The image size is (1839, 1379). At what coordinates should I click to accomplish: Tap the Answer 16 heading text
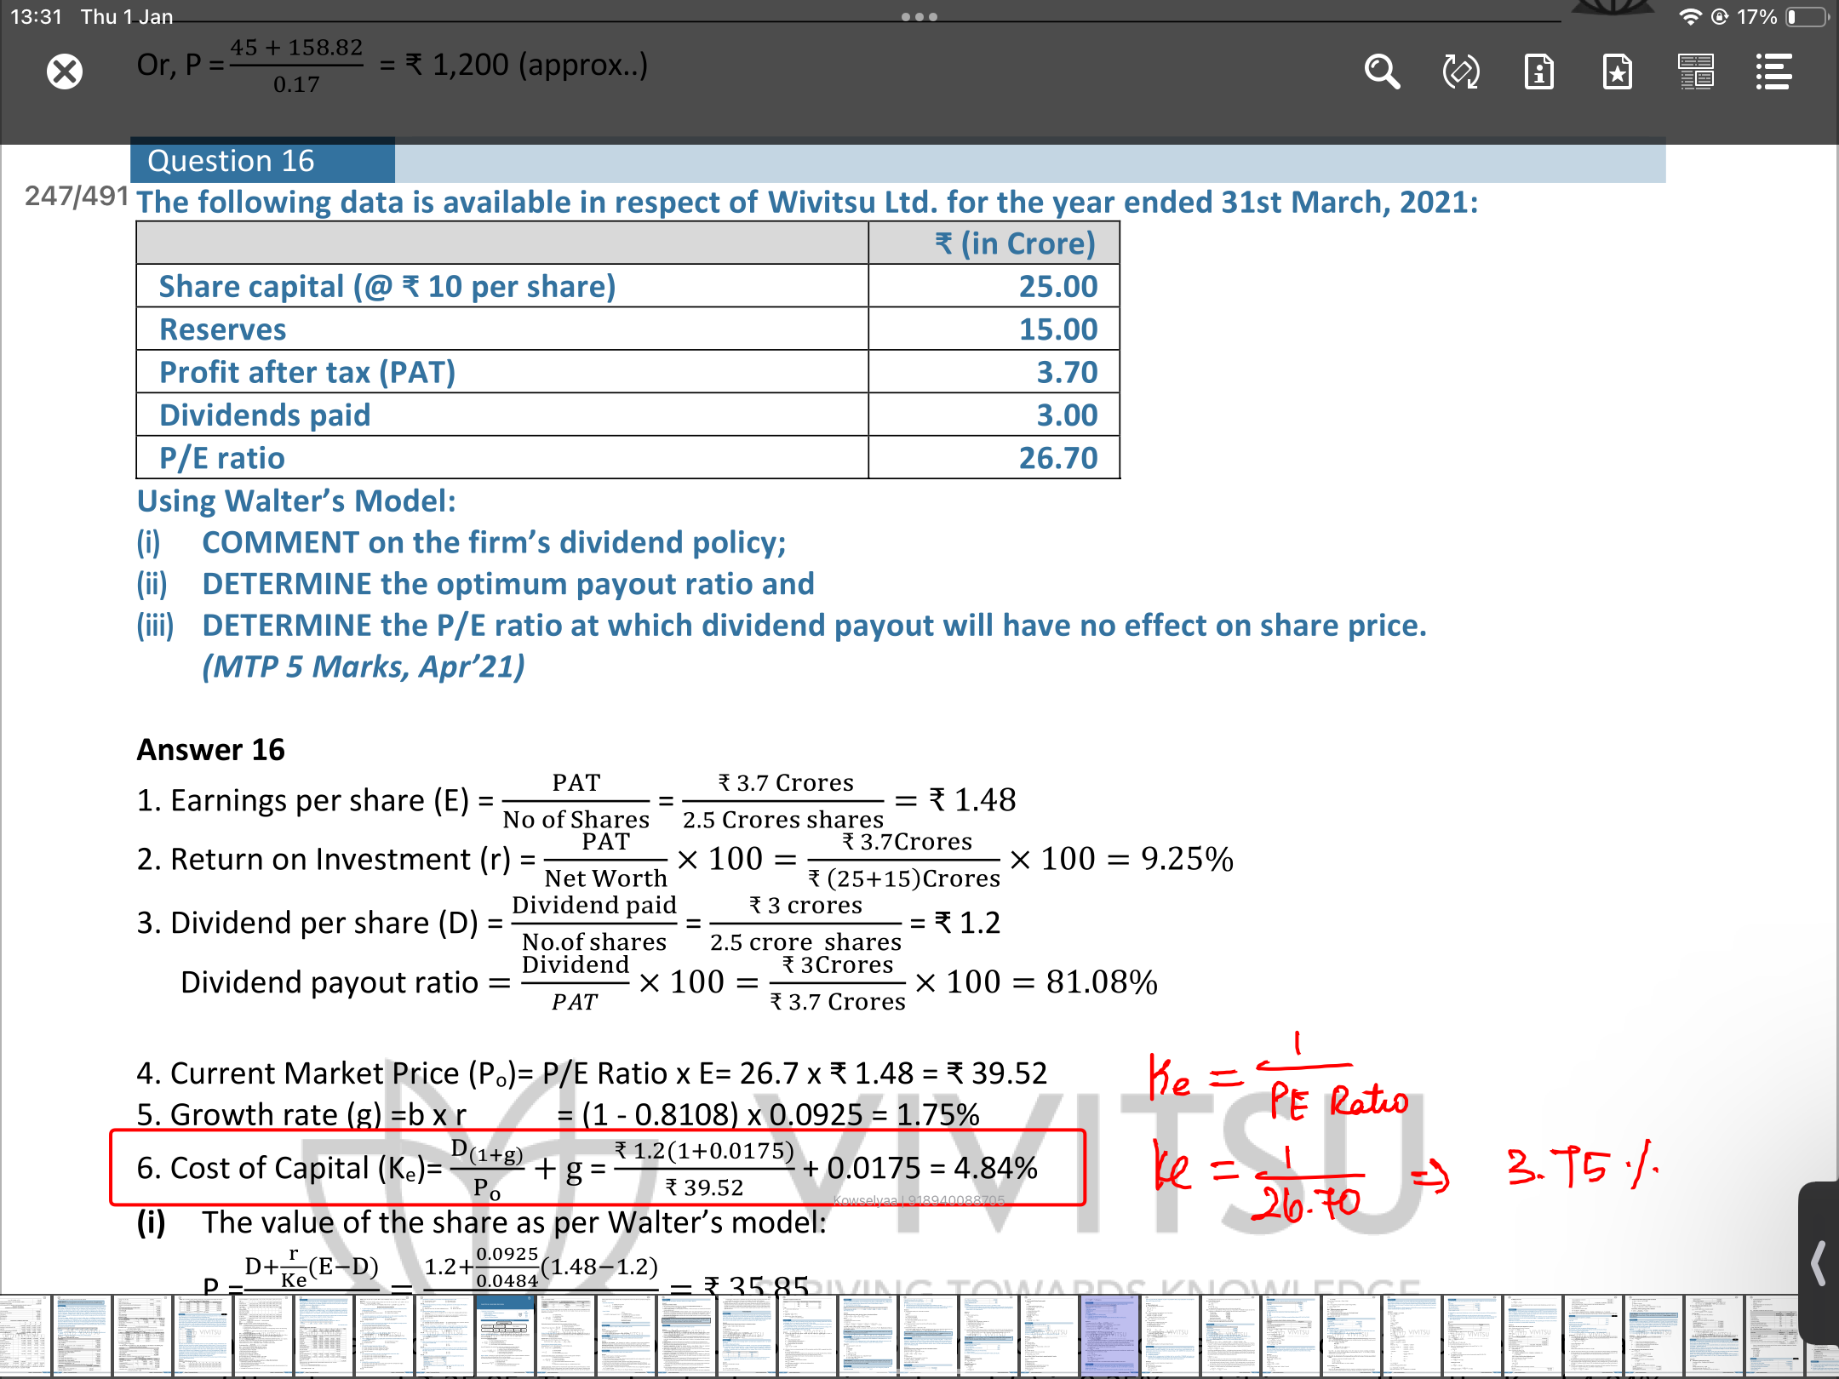[210, 749]
